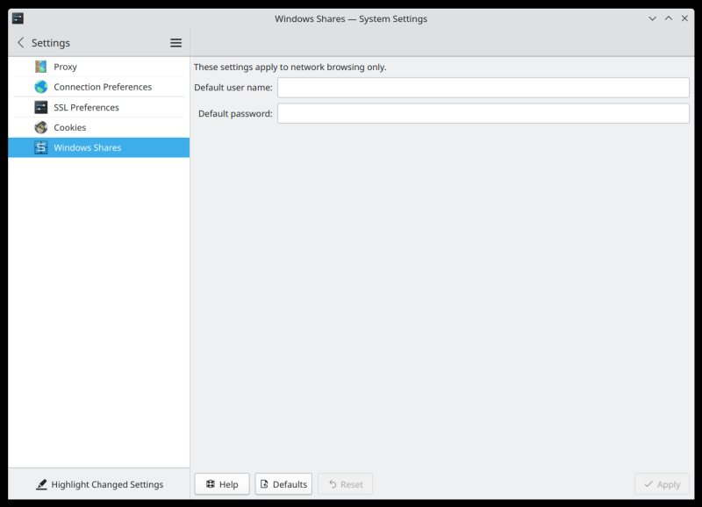Select the Cookies entry
The image size is (702, 507).
(x=99, y=127)
